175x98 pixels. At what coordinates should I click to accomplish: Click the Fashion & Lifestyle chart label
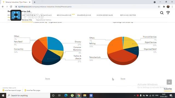[x=77, y=57]
